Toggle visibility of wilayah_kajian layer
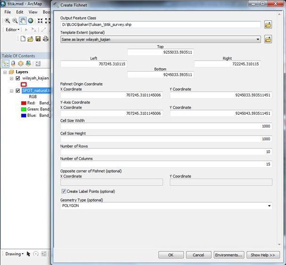 [x=18, y=78]
